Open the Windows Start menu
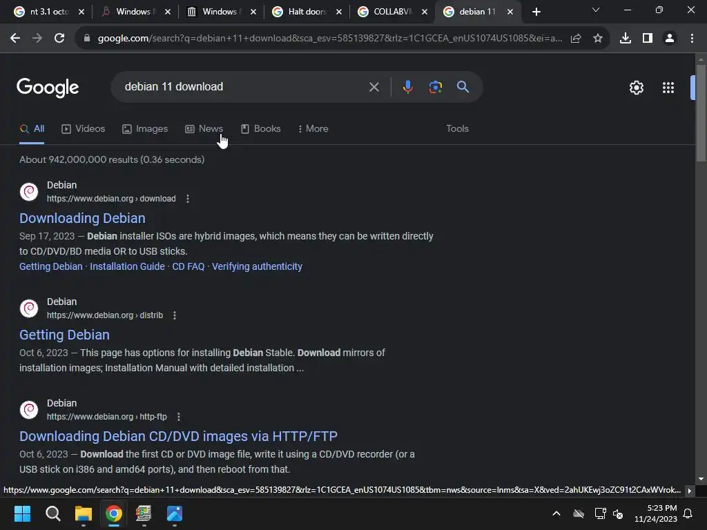Image resolution: width=707 pixels, height=530 pixels. coord(22,513)
